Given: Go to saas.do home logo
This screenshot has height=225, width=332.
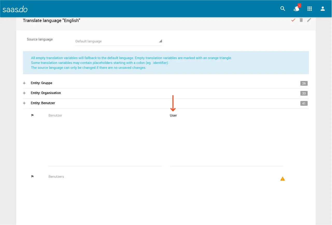Looking at the screenshot, I should point(15,9).
